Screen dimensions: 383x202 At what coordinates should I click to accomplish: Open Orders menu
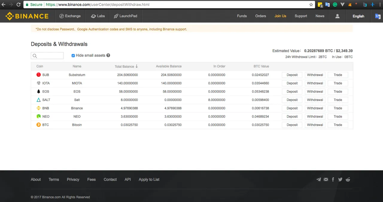point(261,16)
